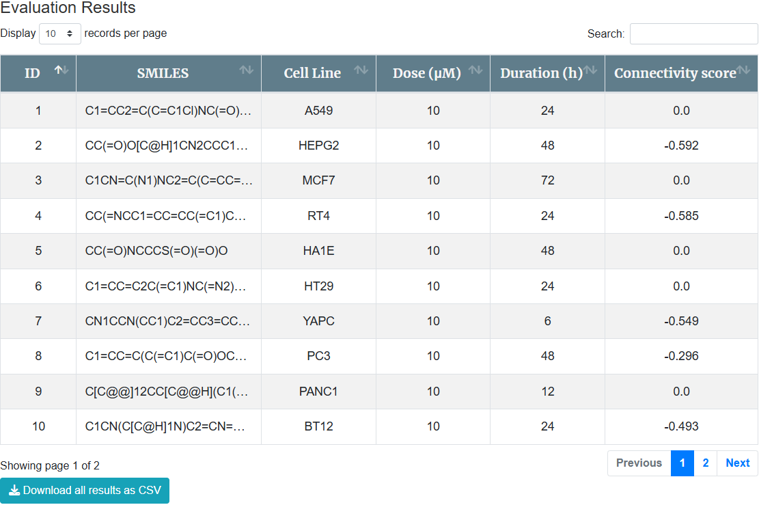The height and width of the screenshot is (505, 759).
Task: Click cell line PC3
Action: pyautogui.click(x=318, y=356)
